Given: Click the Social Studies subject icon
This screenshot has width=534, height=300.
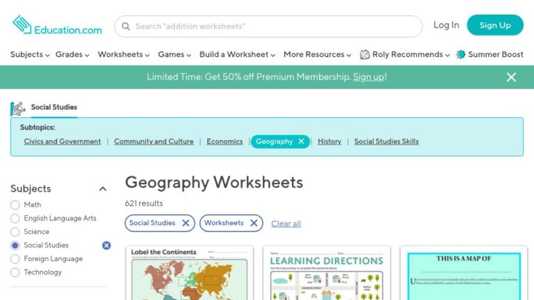Looking at the screenshot, I should tap(17, 108).
